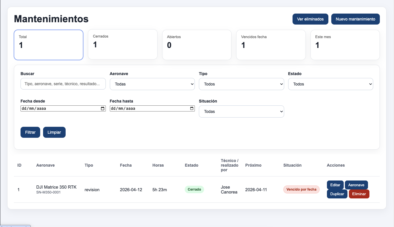394x227 pixels.
Task: Select the Este mes summary card
Action: click(345, 45)
